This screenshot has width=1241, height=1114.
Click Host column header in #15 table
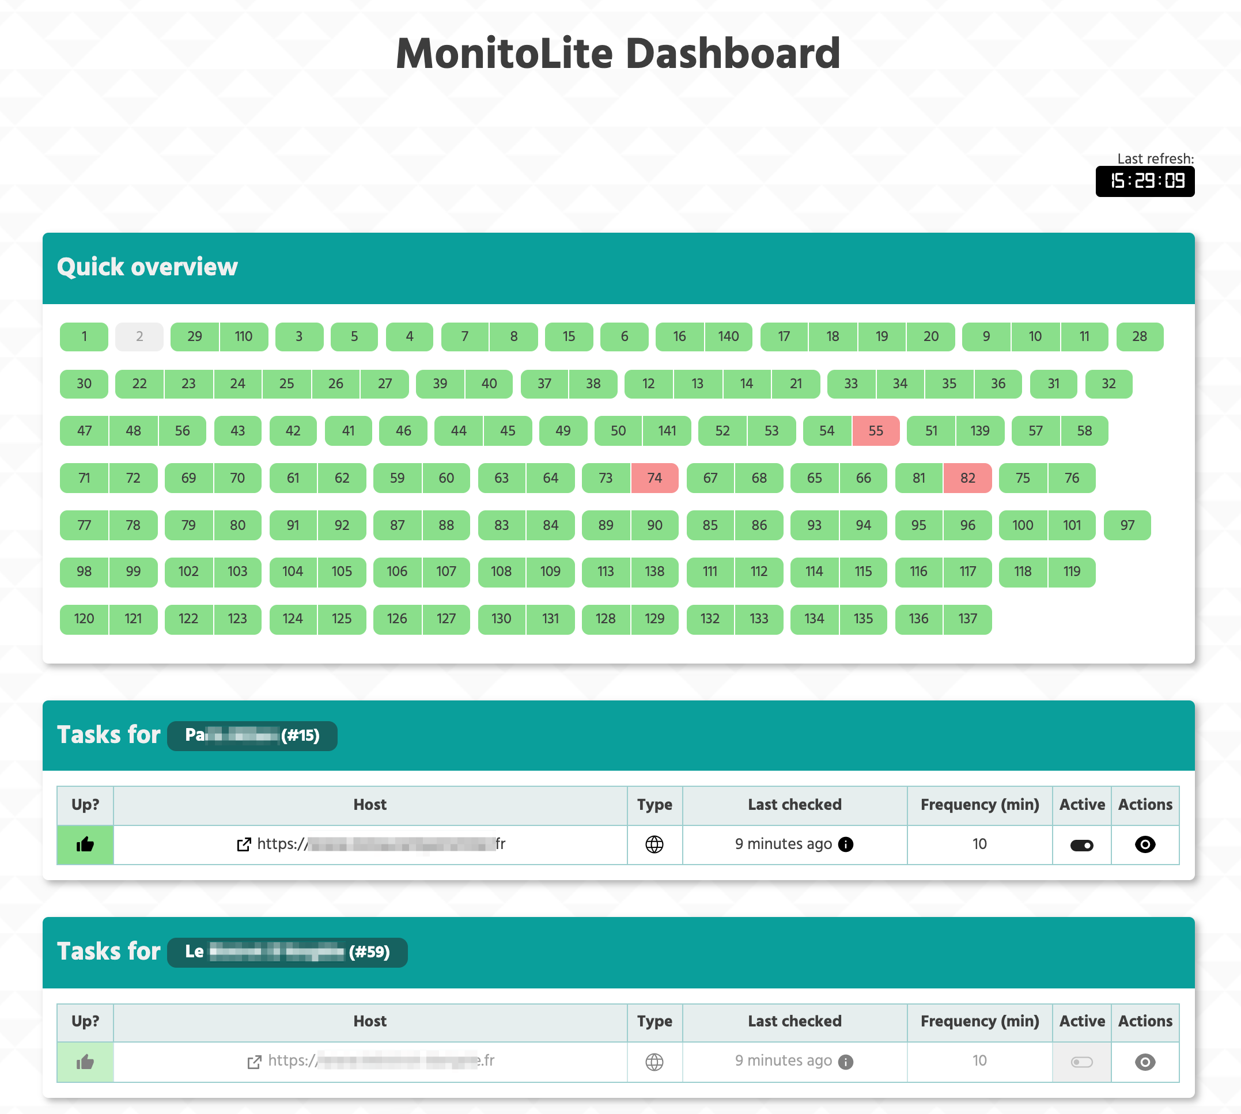tap(370, 805)
